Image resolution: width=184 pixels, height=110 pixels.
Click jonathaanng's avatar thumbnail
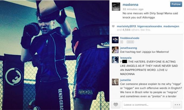point(115,50)
